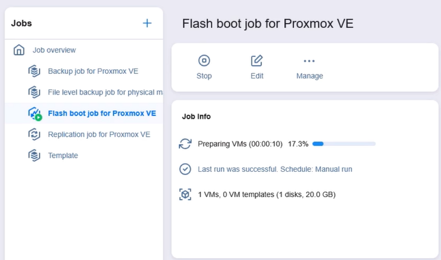Select File level backup job entry
441x260 pixels.
tap(104, 92)
